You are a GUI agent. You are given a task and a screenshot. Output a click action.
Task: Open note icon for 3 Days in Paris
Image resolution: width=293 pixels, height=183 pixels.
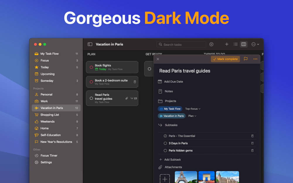click(x=253, y=143)
